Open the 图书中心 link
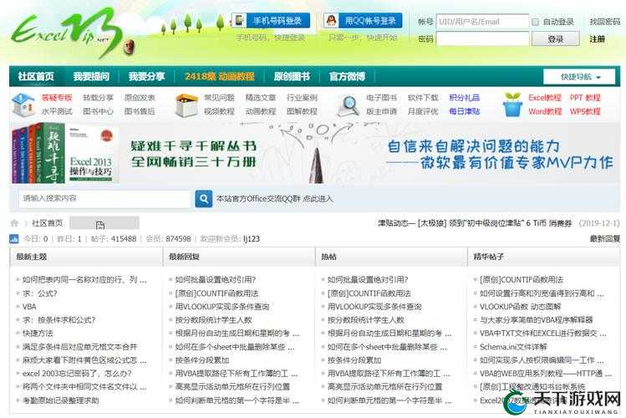 pos(99,111)
